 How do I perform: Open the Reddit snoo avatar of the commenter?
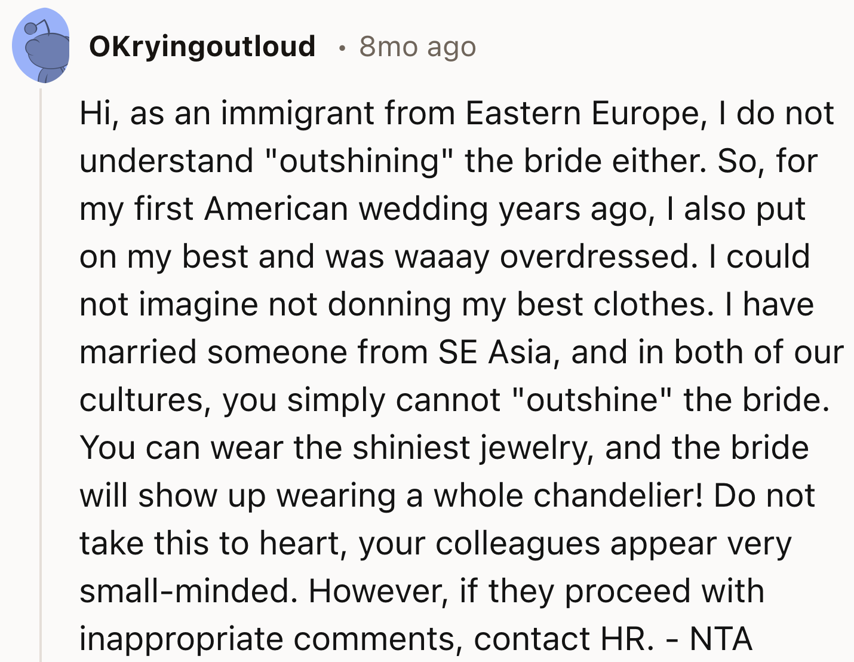(41, 46)
